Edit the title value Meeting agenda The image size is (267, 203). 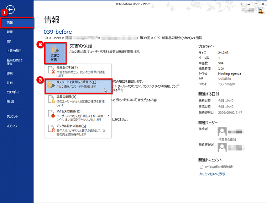(x=230, y=74)
